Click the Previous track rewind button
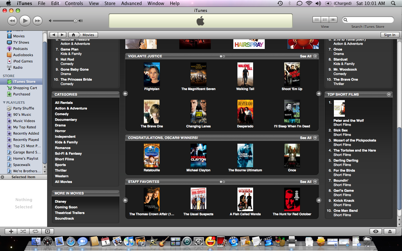 pos(12,21)
